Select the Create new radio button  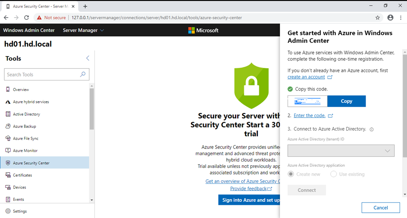coord(291,174)
